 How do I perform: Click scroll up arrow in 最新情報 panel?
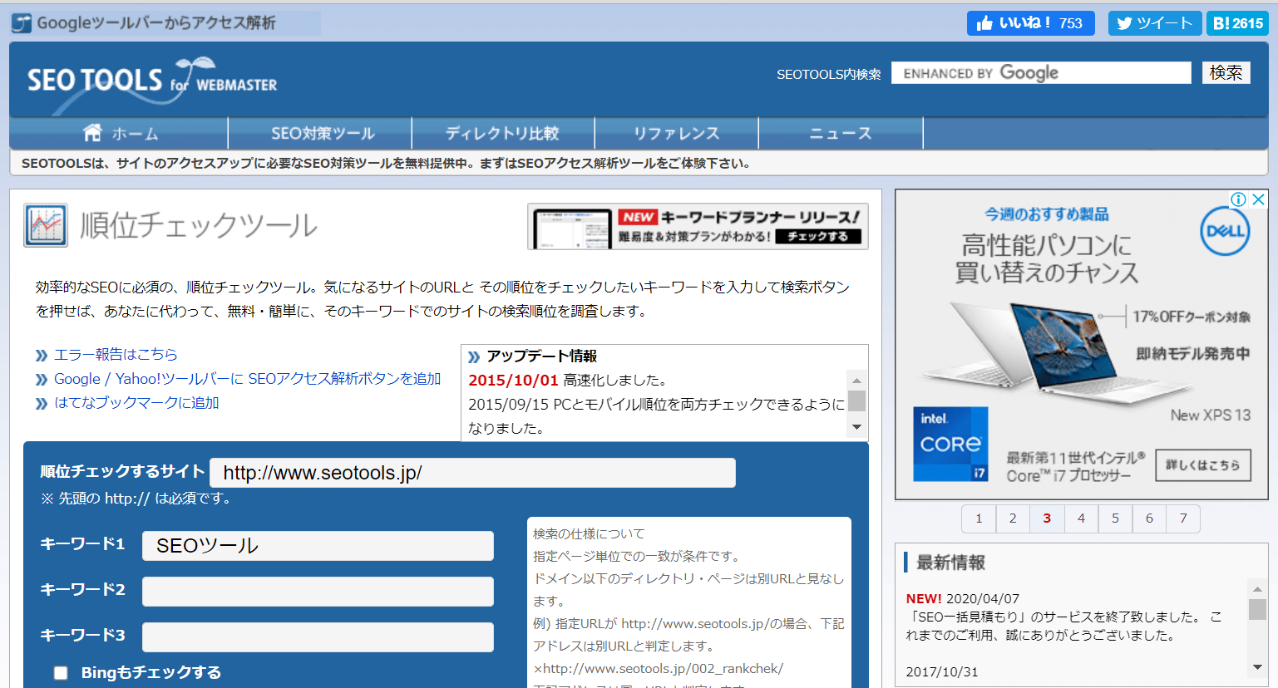1257,589
